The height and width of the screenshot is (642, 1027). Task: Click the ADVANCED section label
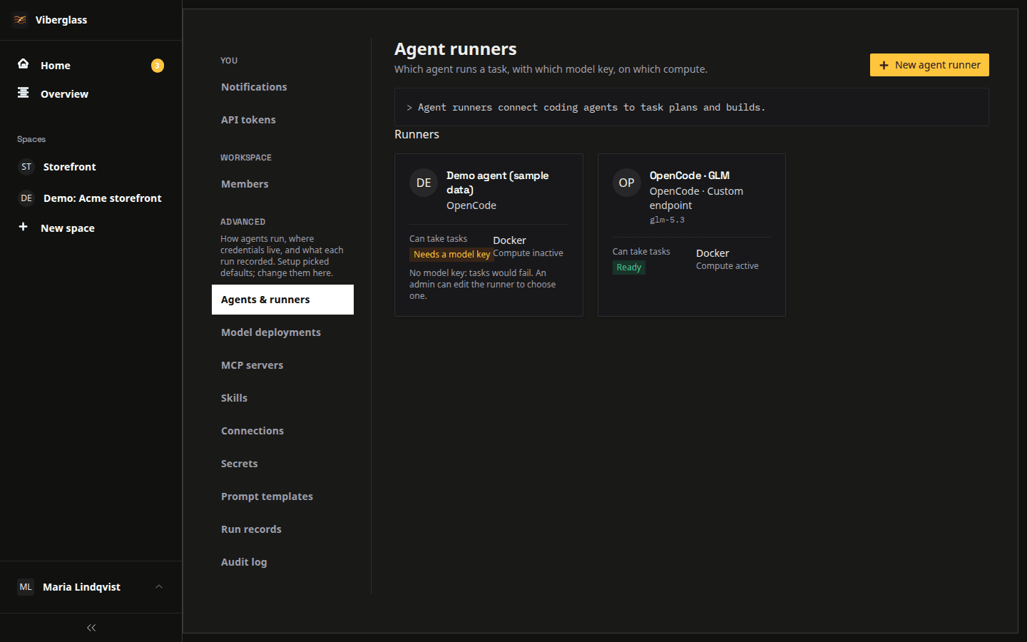point(242,222)
